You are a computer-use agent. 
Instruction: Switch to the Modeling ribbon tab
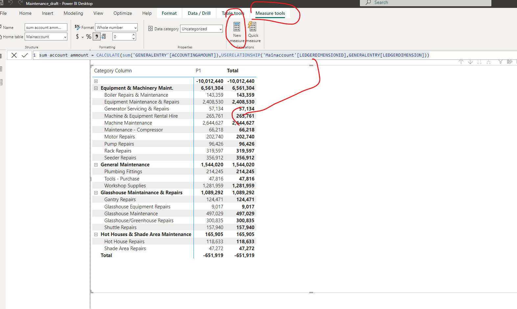coord(73,13)
